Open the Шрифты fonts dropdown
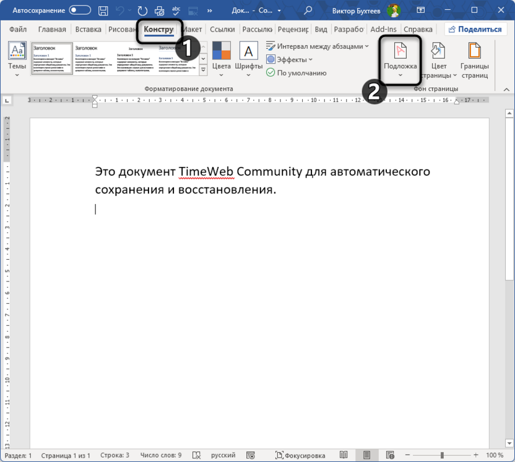 [249, 59]
